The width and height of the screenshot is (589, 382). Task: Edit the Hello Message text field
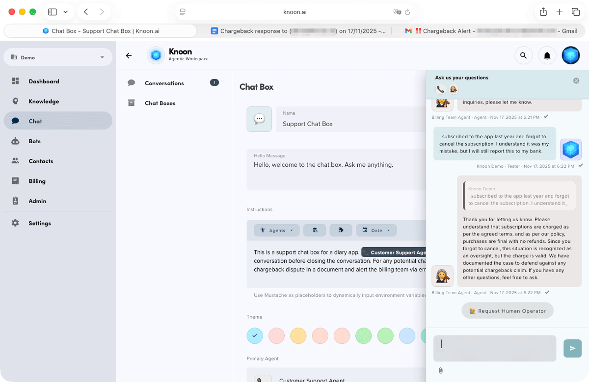[x=336, y=170]
